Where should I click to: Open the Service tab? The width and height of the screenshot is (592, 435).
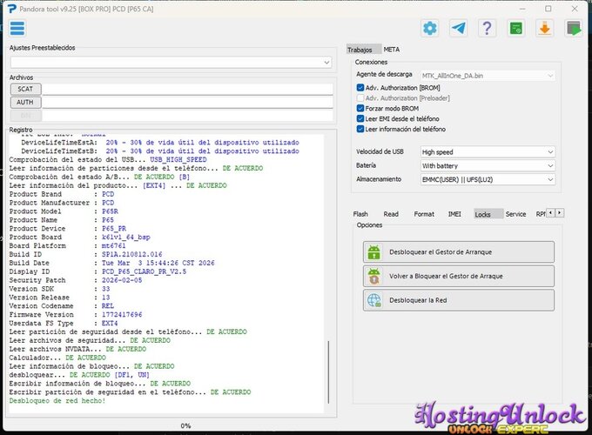pyautogui.click(x=515, y=214)
